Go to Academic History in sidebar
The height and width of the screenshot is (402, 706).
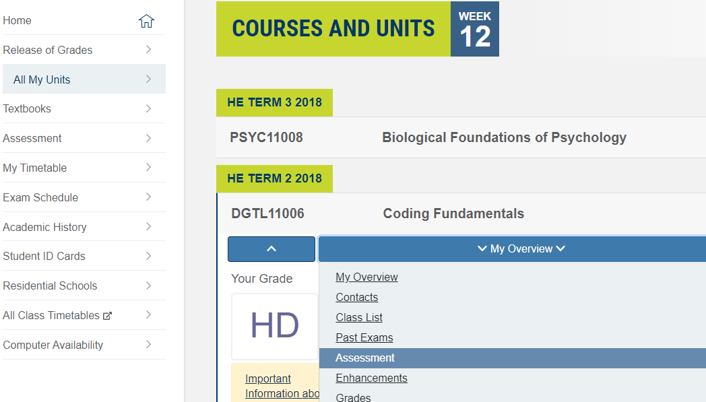point(44,227)
